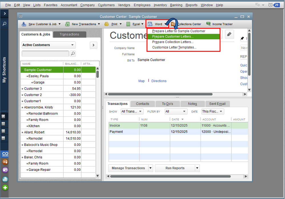Switch to the Contacts tab
Viewport: 285px width, 199px height.
[143, 104]
